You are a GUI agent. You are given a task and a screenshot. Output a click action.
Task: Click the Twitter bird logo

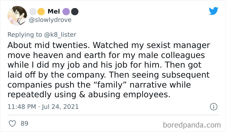pos(213,11)
